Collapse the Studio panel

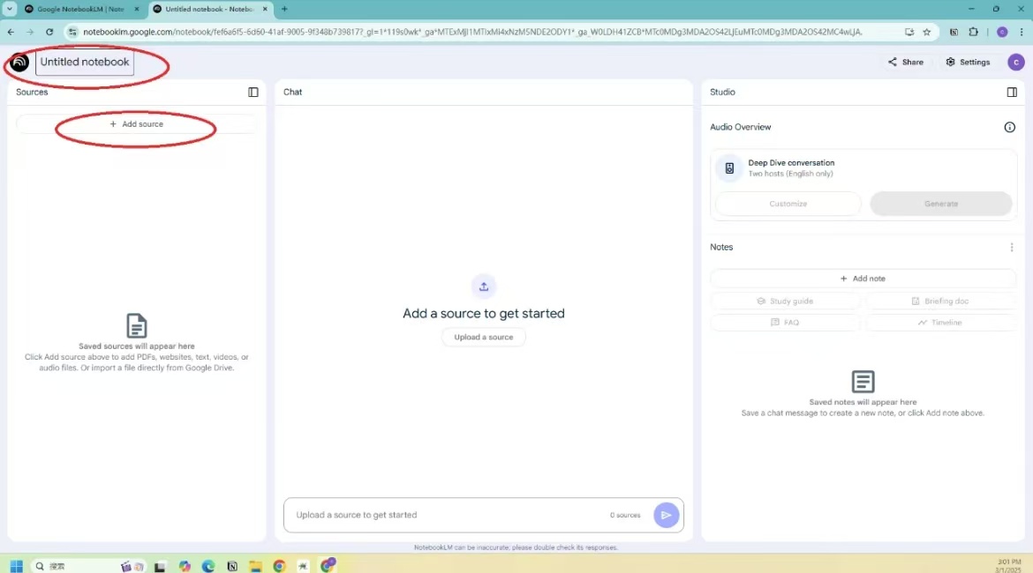click(x=1011, y=92)
